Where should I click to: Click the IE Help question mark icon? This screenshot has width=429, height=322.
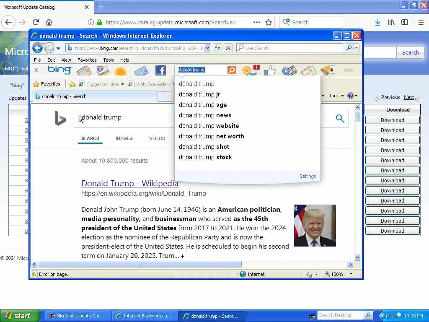pos(350,96)
